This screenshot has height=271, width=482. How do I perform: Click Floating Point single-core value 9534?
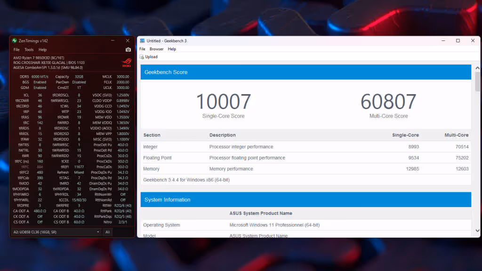click(414, 158)
